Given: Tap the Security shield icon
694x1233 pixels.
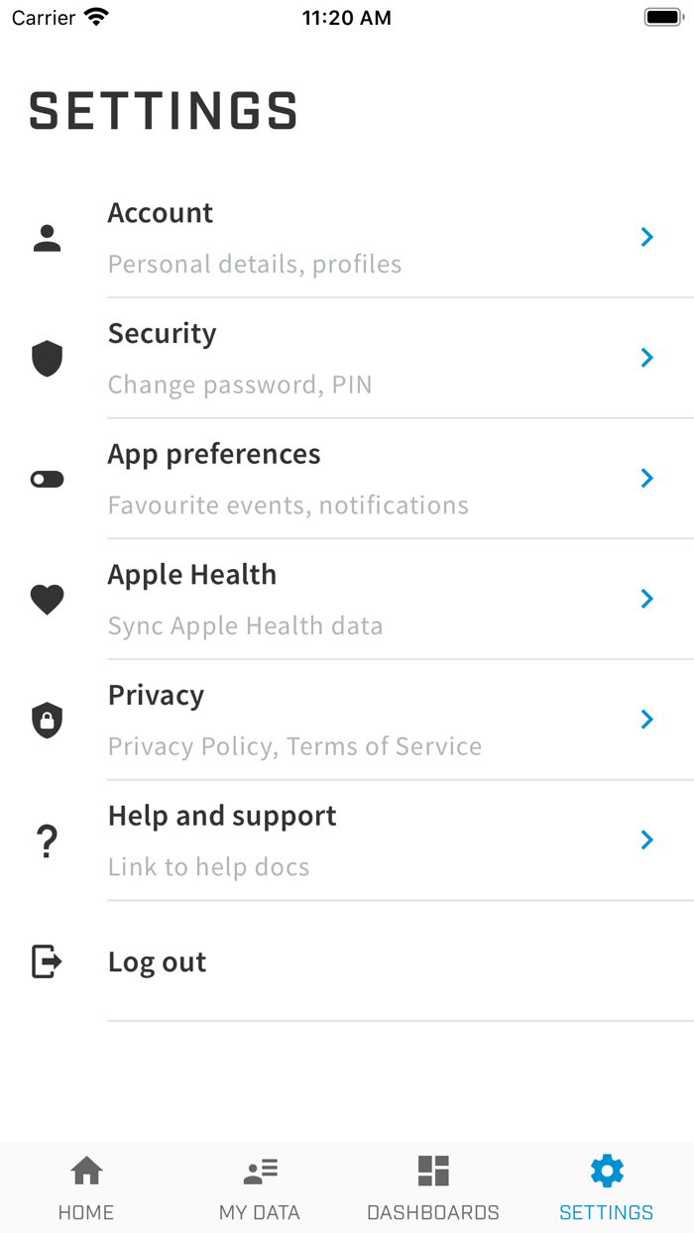Looking at the screenshot, I should pos(47,358).
